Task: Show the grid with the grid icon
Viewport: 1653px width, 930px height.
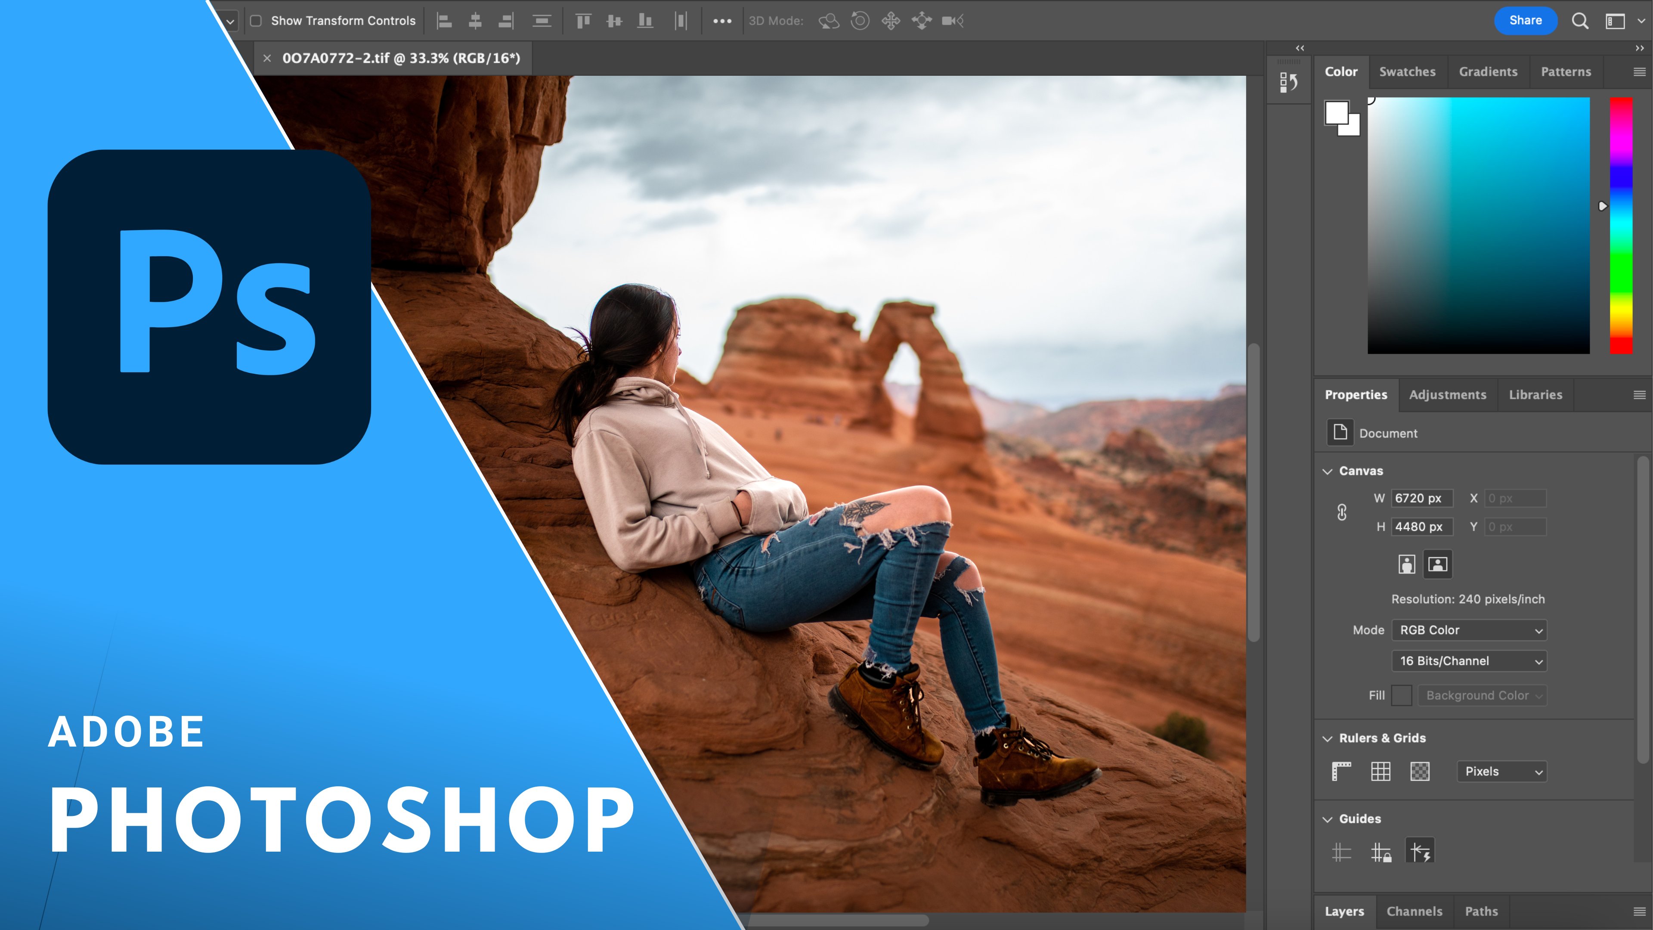Action: (1381, 772)
